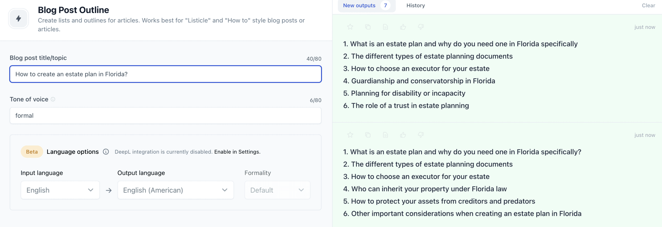Thumbs down the creditors and predators output
Screen dimensions: 662x227
(421, 135)
